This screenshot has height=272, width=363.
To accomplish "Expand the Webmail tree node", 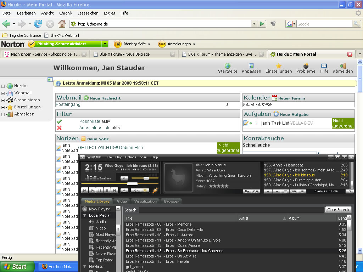I will [x=3, y=93].
